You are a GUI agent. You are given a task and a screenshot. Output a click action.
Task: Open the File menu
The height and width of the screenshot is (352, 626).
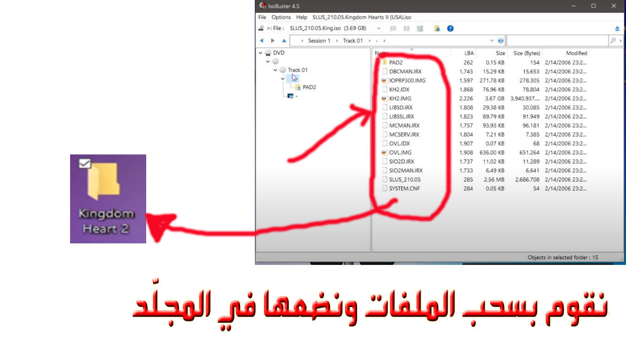262,17
